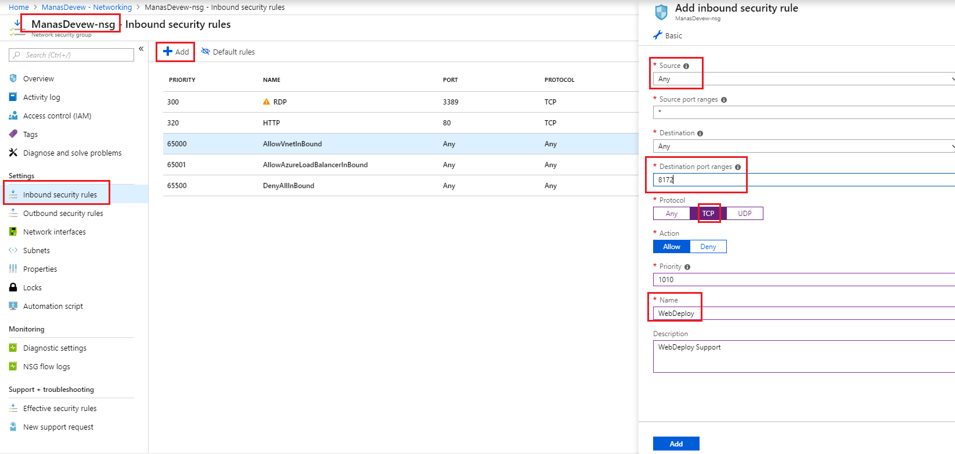Open NSG flow logs menu item

tap(46, 366)
